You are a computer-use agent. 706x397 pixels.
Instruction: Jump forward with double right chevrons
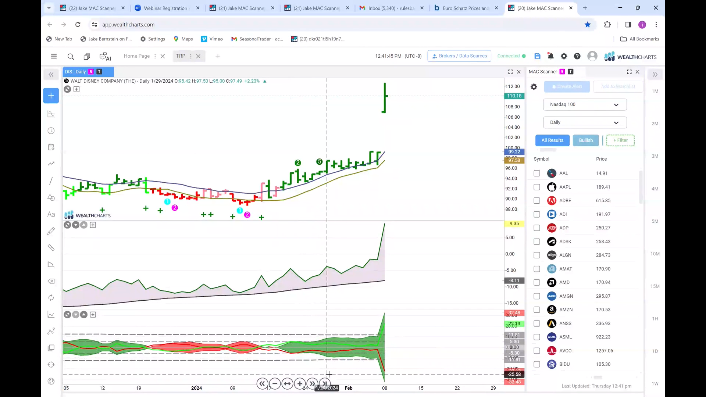[312, 383]
